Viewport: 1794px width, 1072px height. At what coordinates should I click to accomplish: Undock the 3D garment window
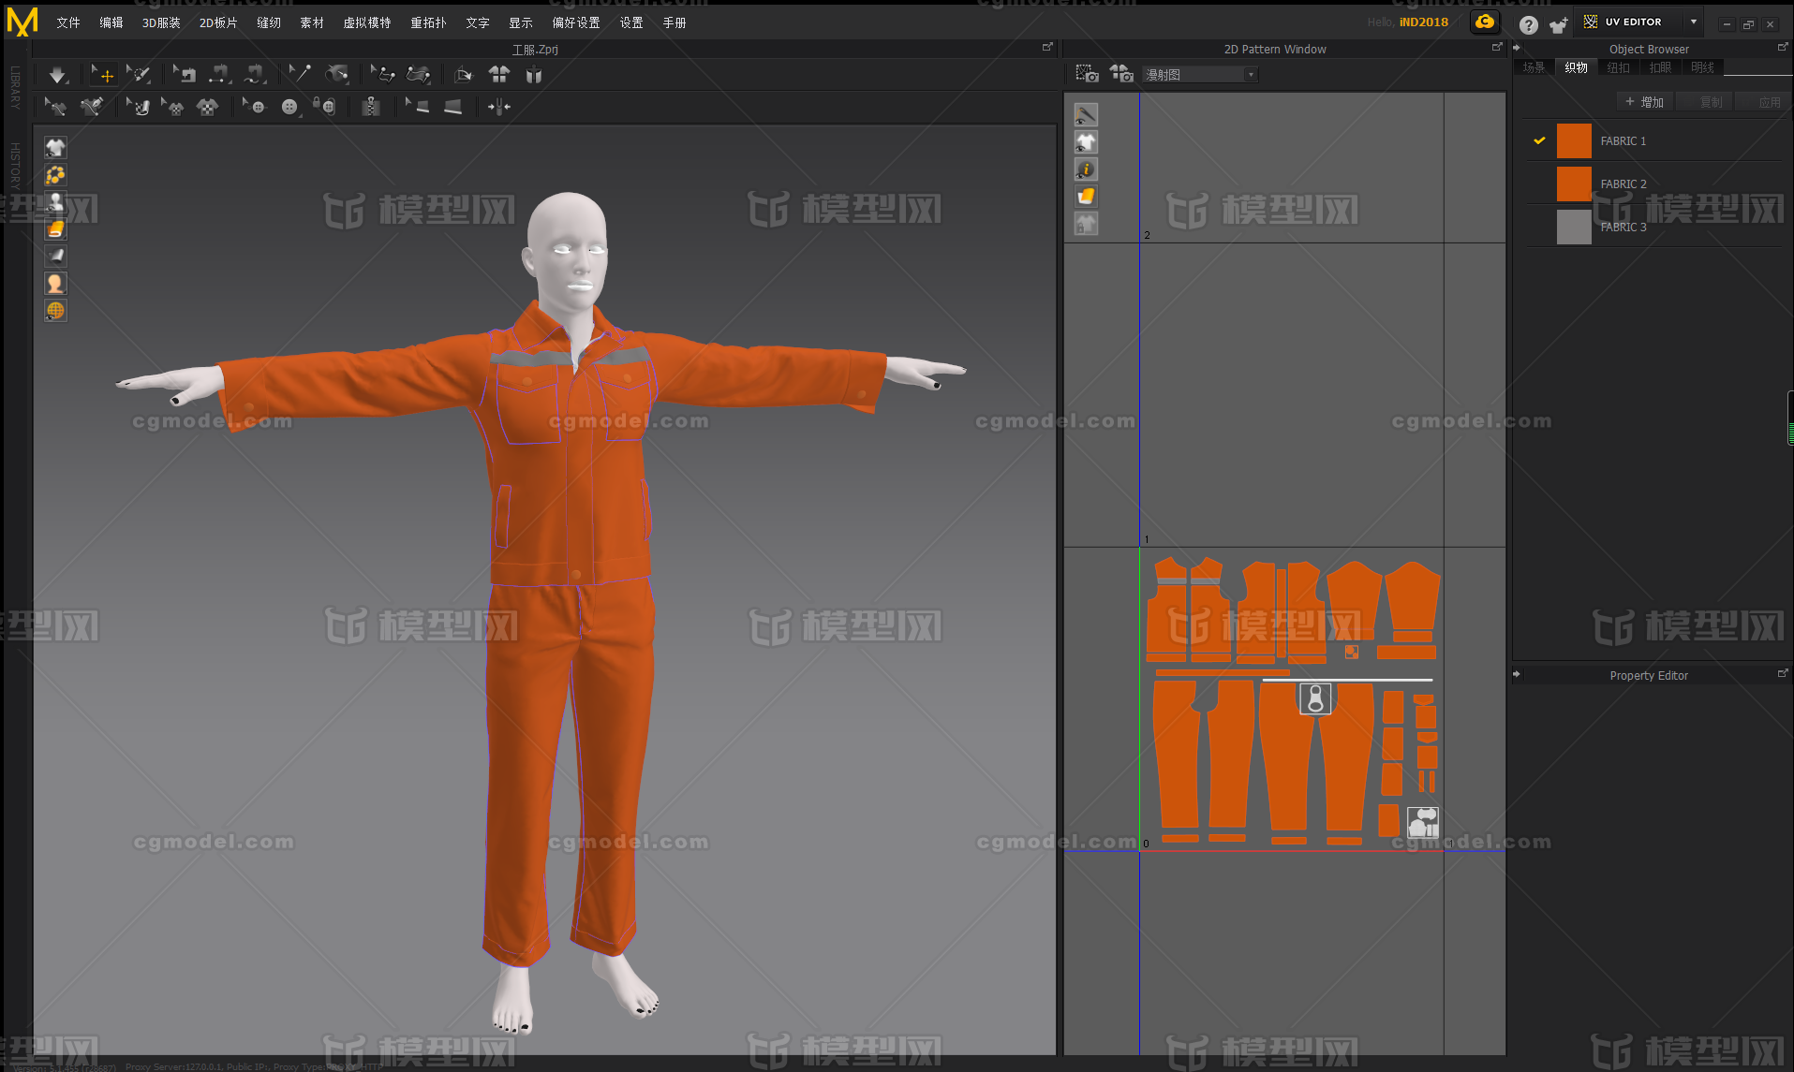pos(1047,47)
